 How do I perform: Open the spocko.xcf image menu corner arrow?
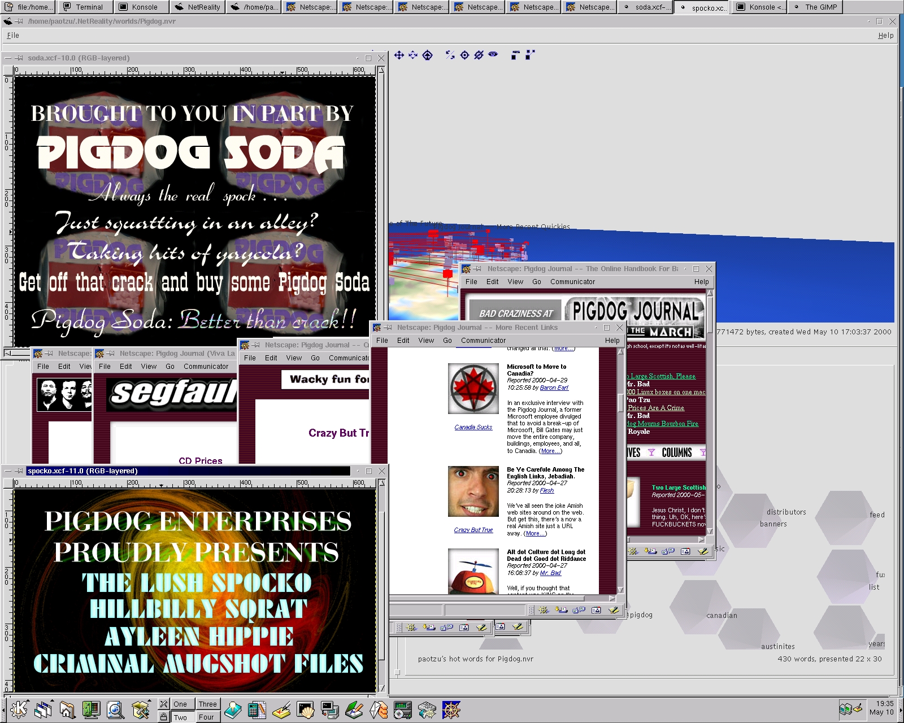(8, 483)
